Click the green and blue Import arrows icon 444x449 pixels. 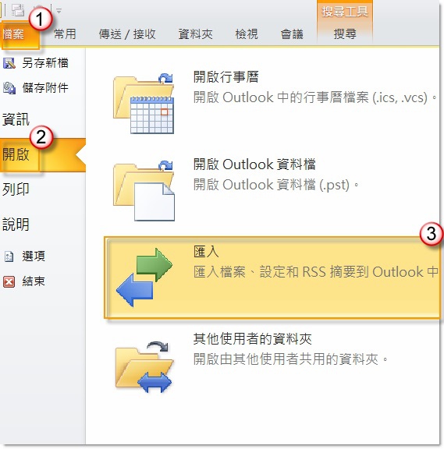[144, 278]
